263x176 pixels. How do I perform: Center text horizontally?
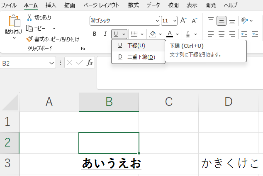[222, 34]
